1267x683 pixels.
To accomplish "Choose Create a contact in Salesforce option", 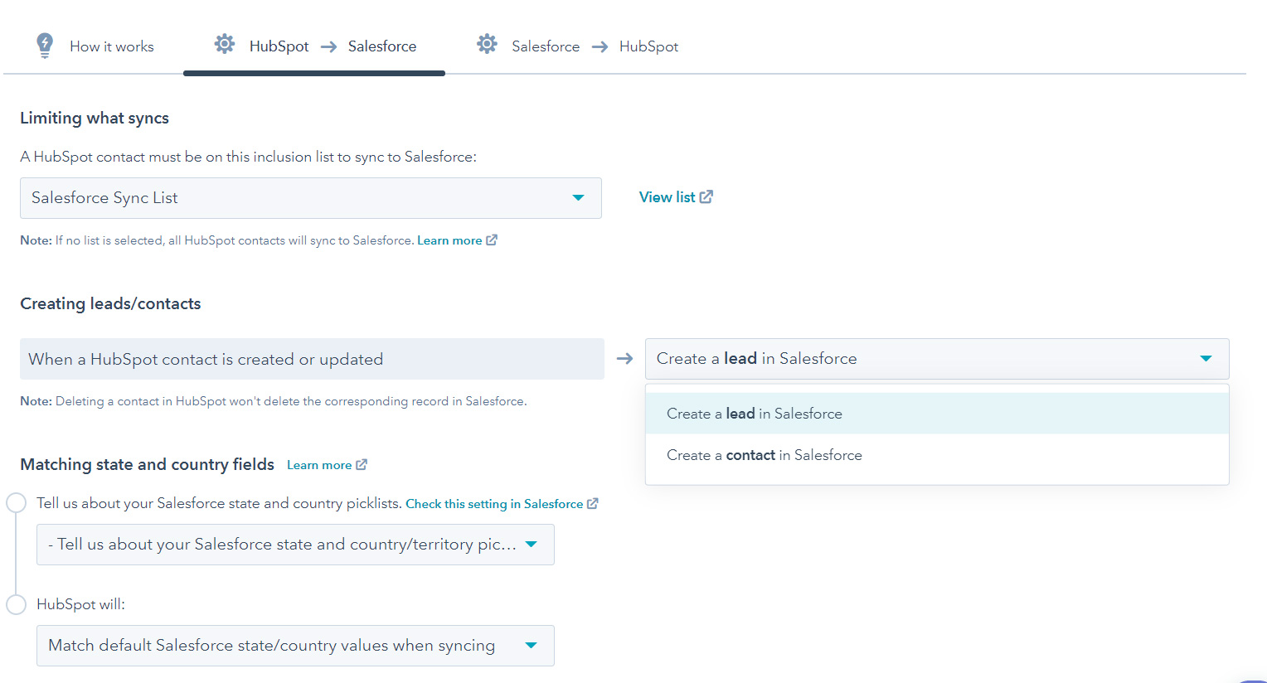I will pyautogui.click(x=937, y=455).
